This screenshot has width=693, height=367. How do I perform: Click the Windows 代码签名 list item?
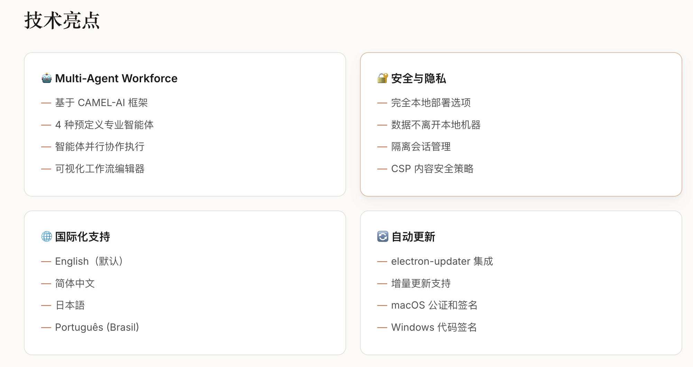coord(434,327)
